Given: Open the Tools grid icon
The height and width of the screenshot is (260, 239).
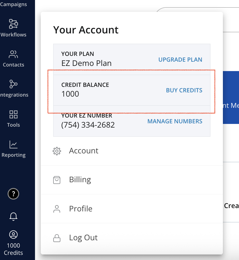Looking at the screenshot, I should (x=13, y=115).
